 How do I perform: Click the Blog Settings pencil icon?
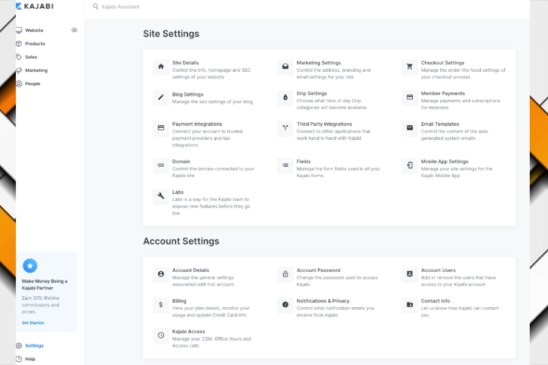click(161, 97)
